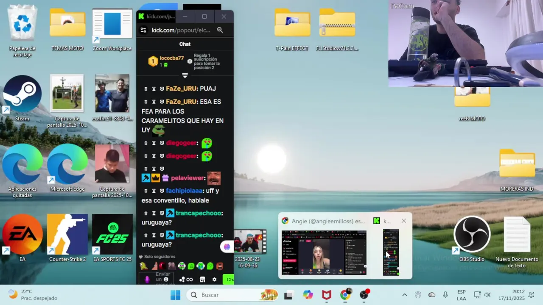Switch to OBS Studio on the taskbar

[x=364, y=295]
